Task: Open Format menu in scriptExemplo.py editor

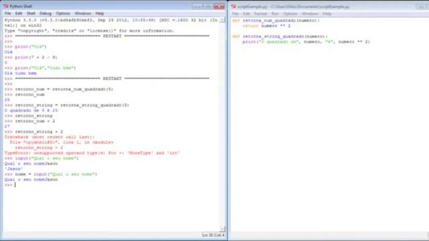Action: pyautogui.click(x=261, y=13)
